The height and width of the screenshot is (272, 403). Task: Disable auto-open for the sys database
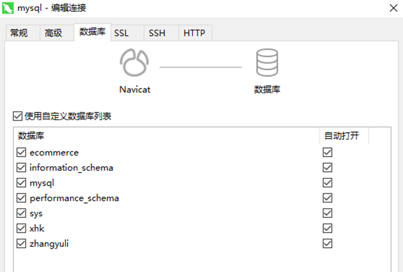point(328,213)
